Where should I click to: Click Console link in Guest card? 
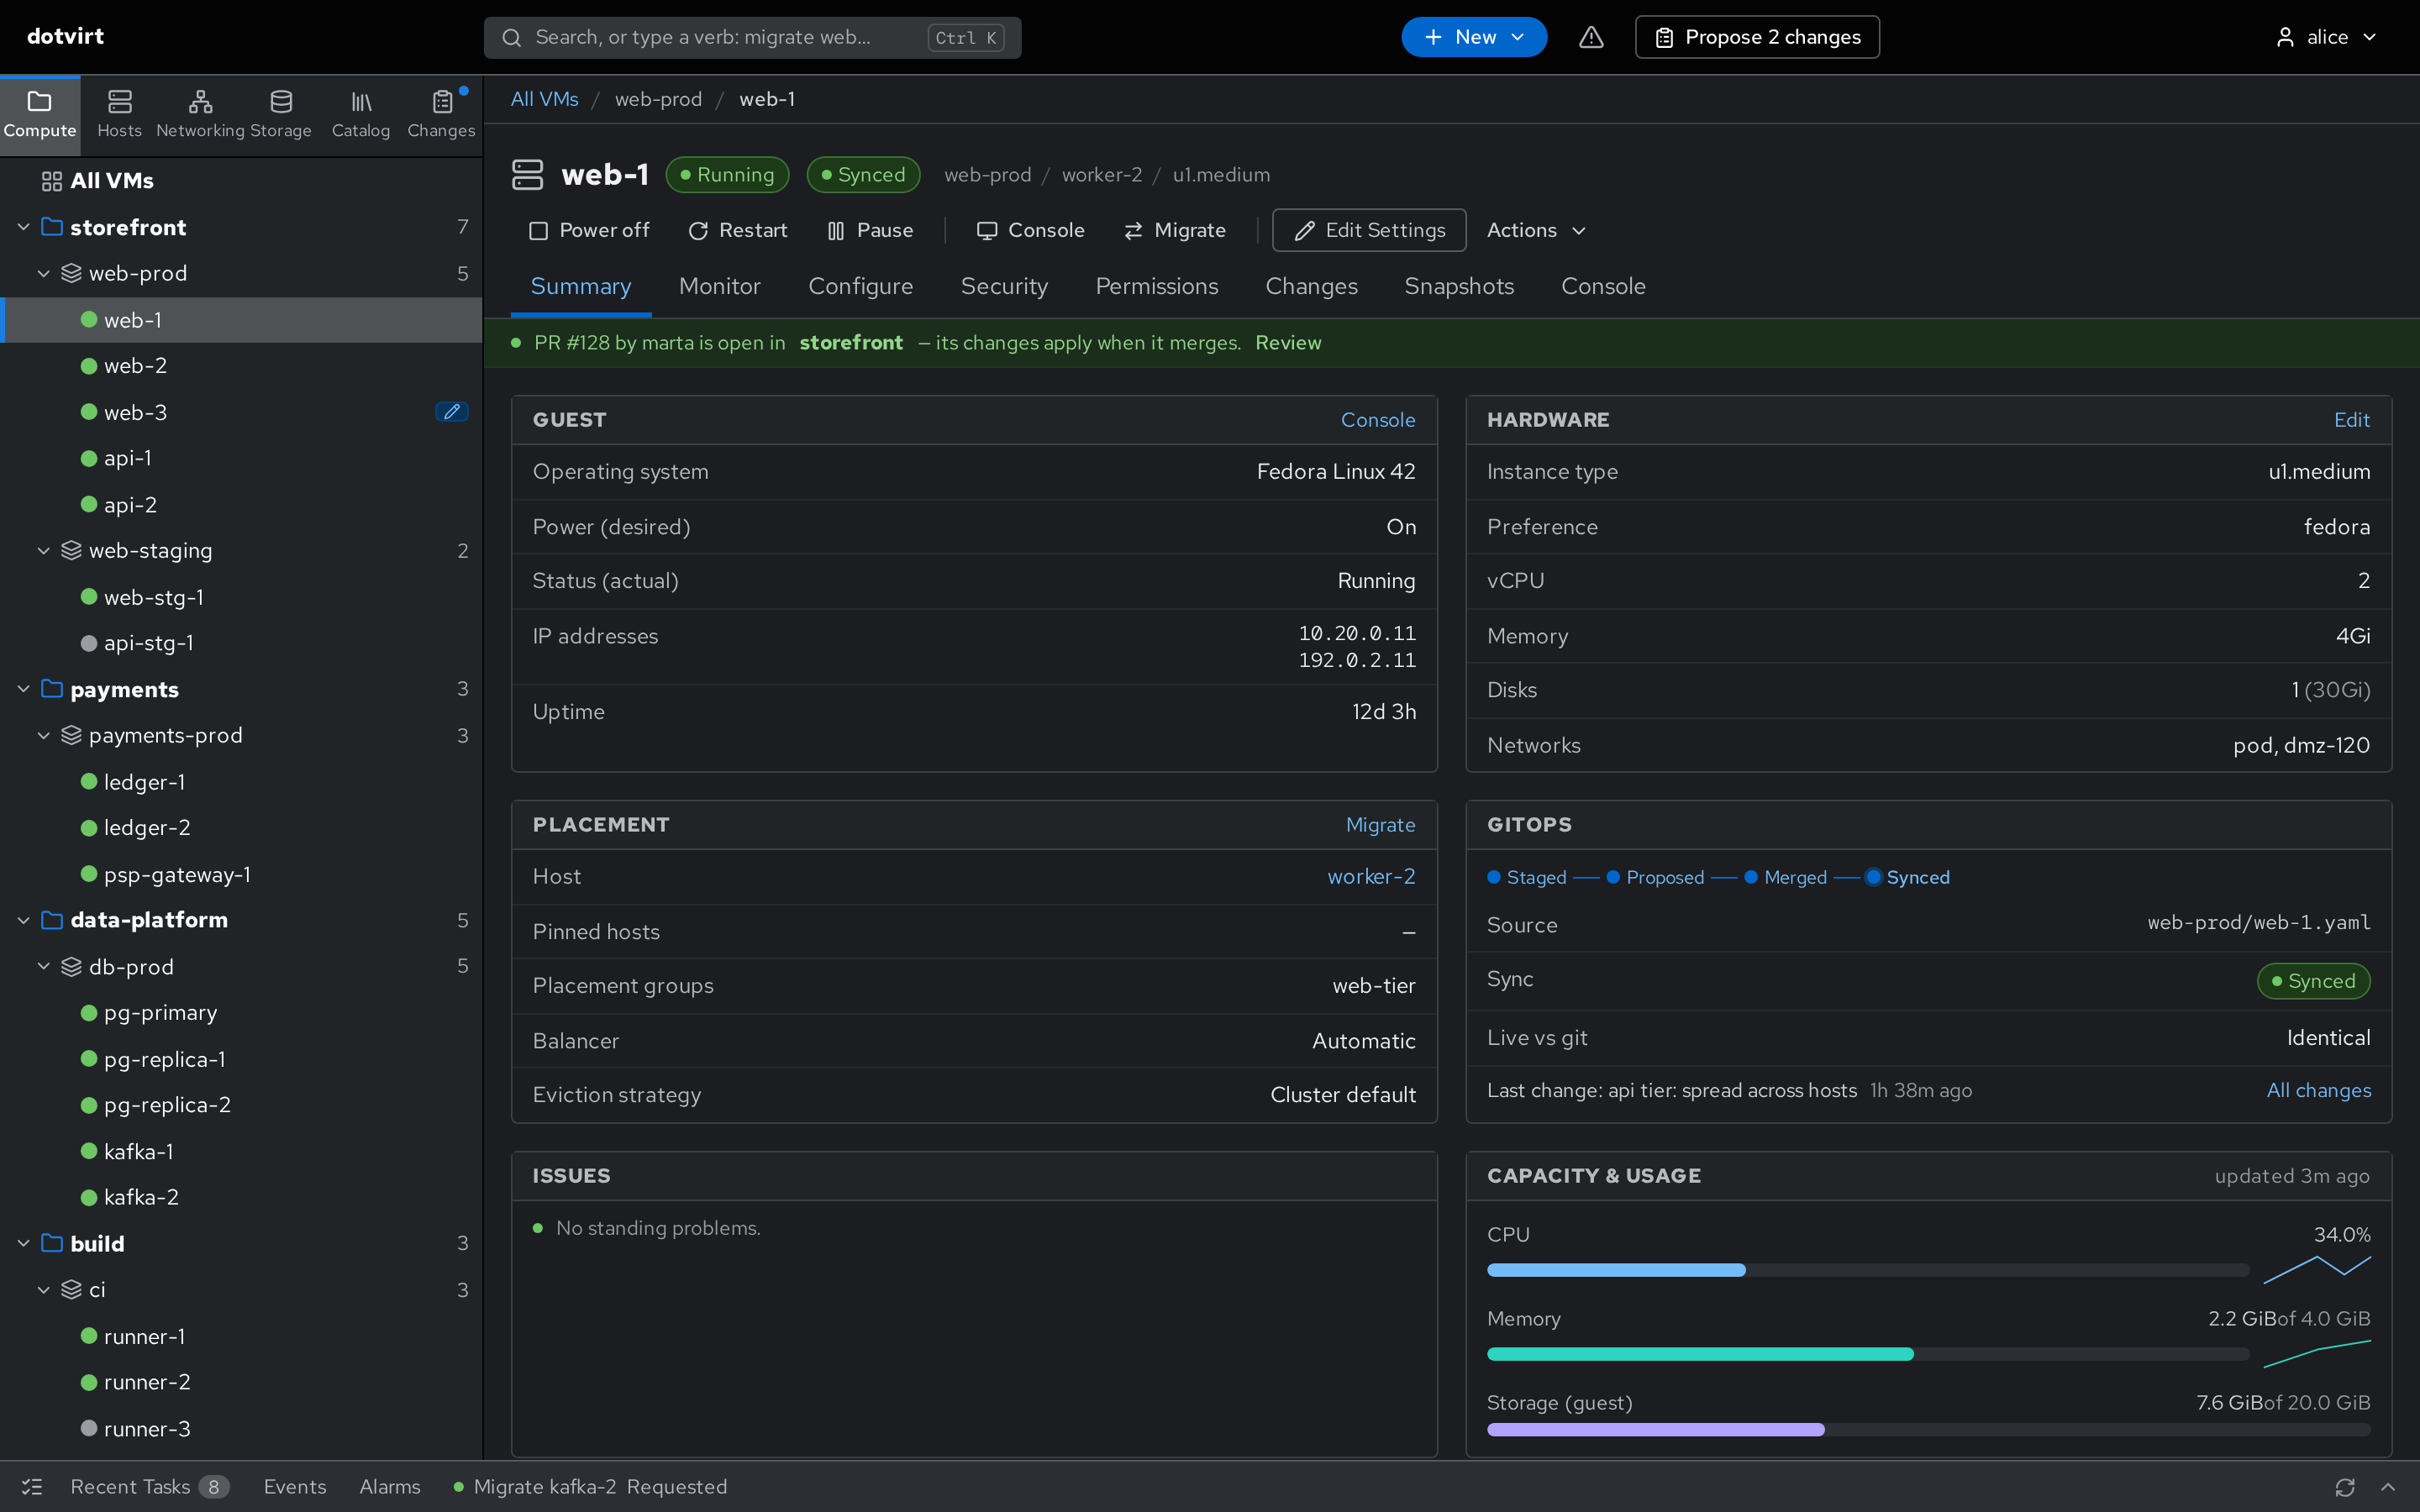pyautogui.click(x=1377, y=420)
